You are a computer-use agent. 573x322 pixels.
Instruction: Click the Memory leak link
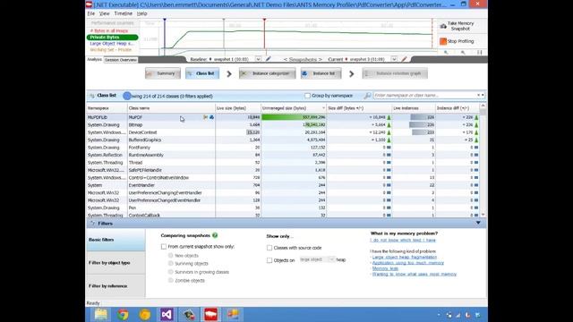pos(385,268)
